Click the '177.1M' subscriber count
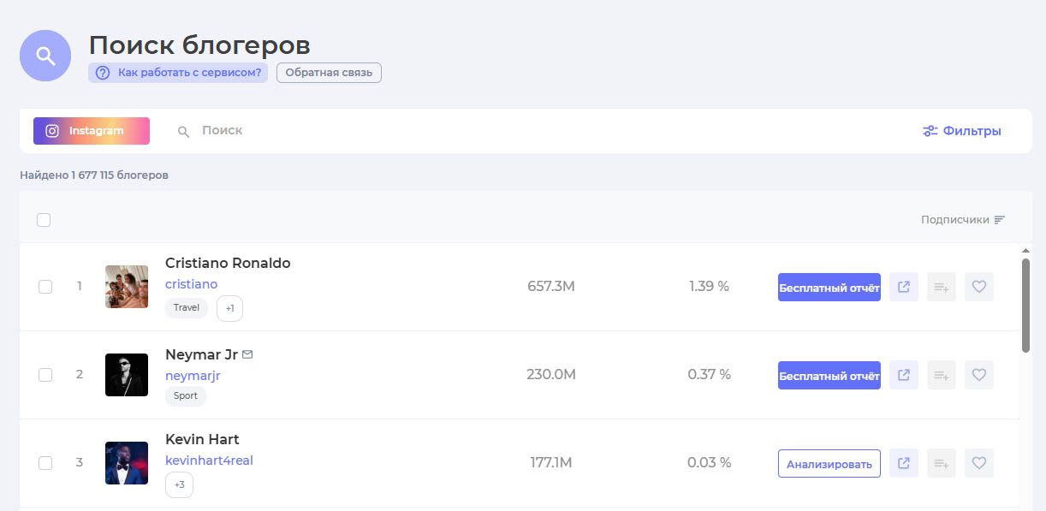Image resolution: width=1046 pixels, height=511 pixels. click(551, 463)
